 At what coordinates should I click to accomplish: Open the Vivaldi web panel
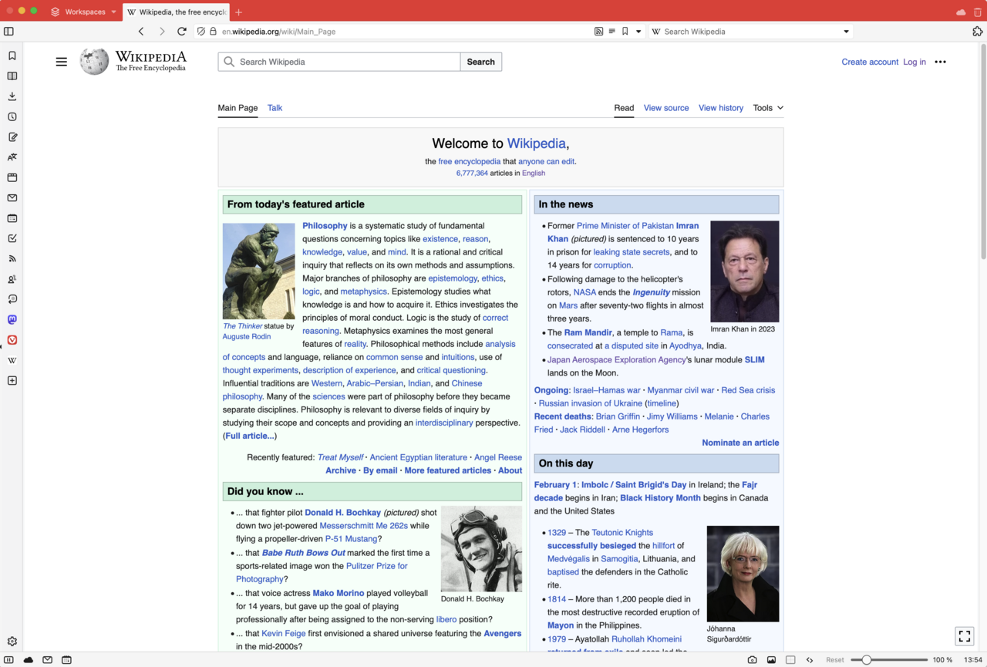(12, 340)
